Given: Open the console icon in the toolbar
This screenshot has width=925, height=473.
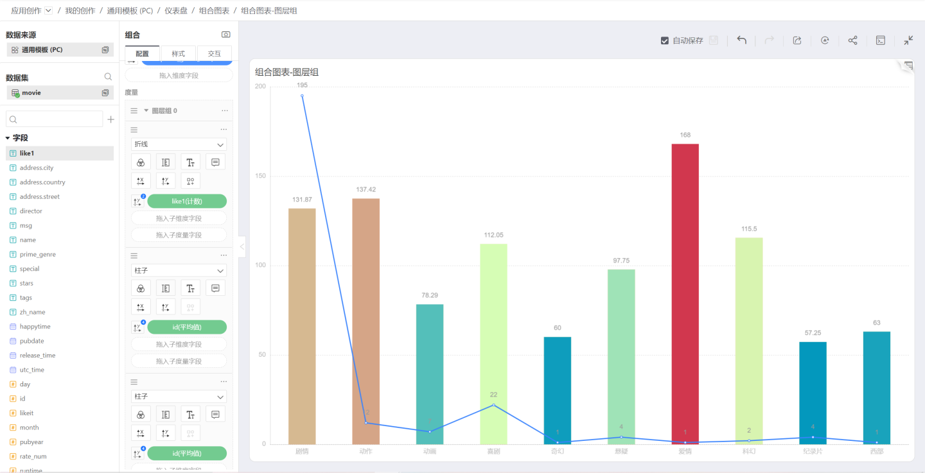Looking at the screenshot, I should pos(881,40).
